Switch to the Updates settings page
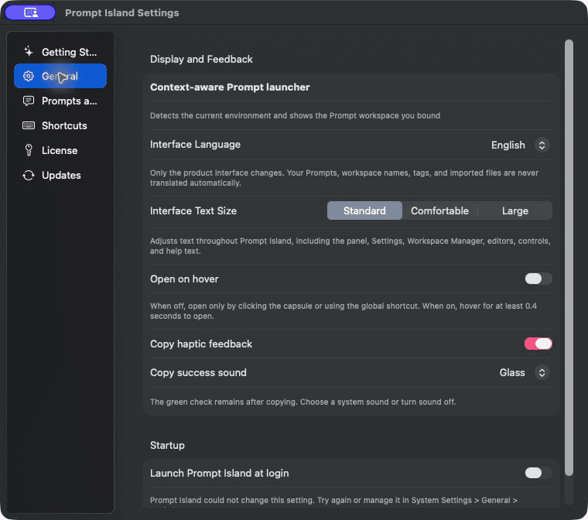Screen dimensions: 588x520 60,175
